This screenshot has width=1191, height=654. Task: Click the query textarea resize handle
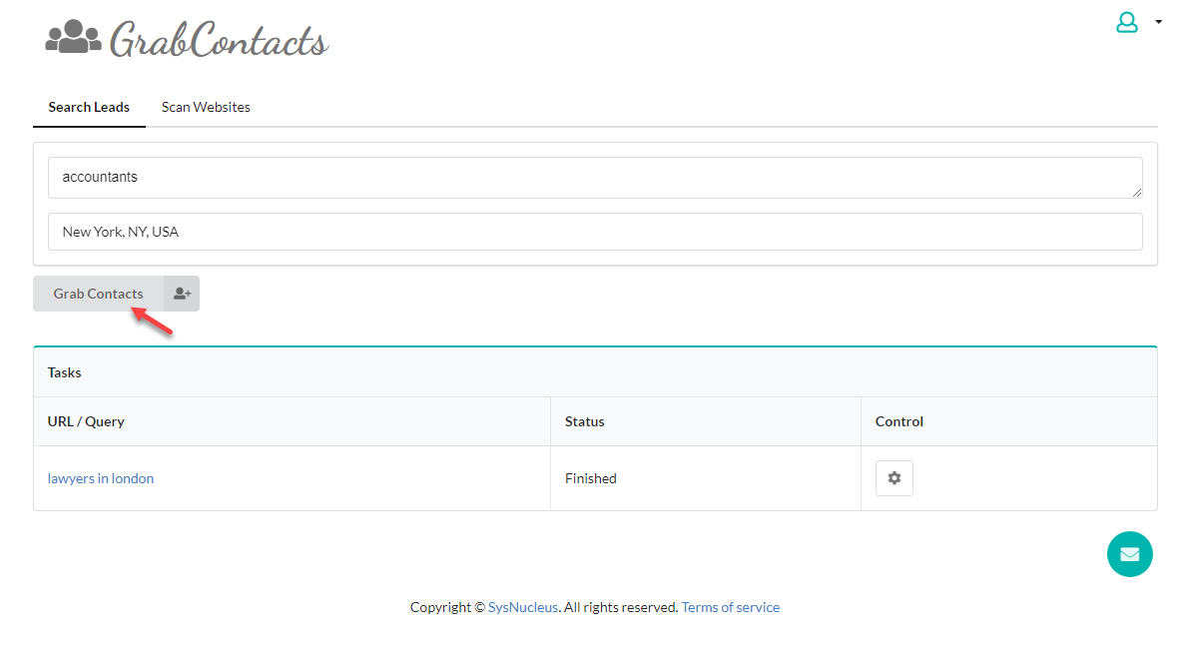(x=1137, y=193)
